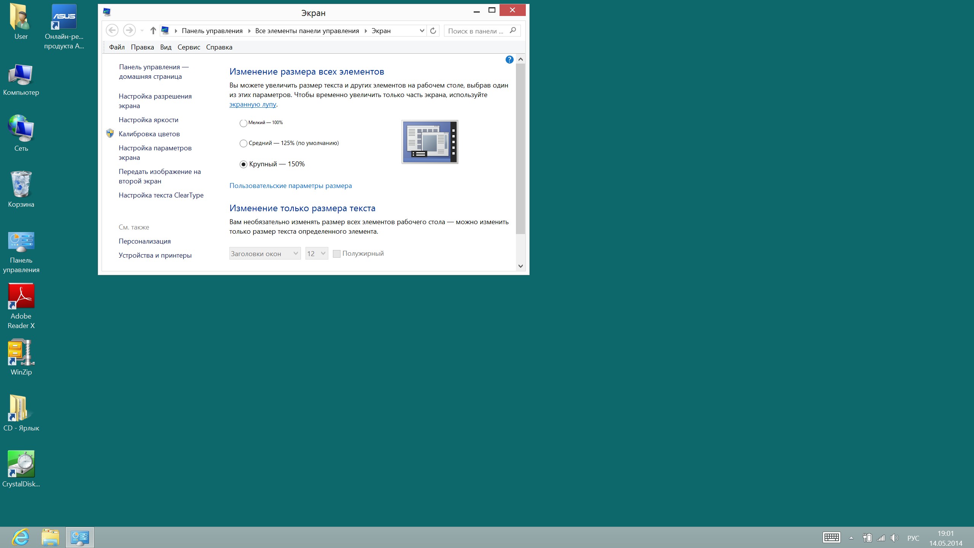Click the blue help question mark icon
This screenshot has width=974, height=548.
pyautogui.click(x=509, y=59)
